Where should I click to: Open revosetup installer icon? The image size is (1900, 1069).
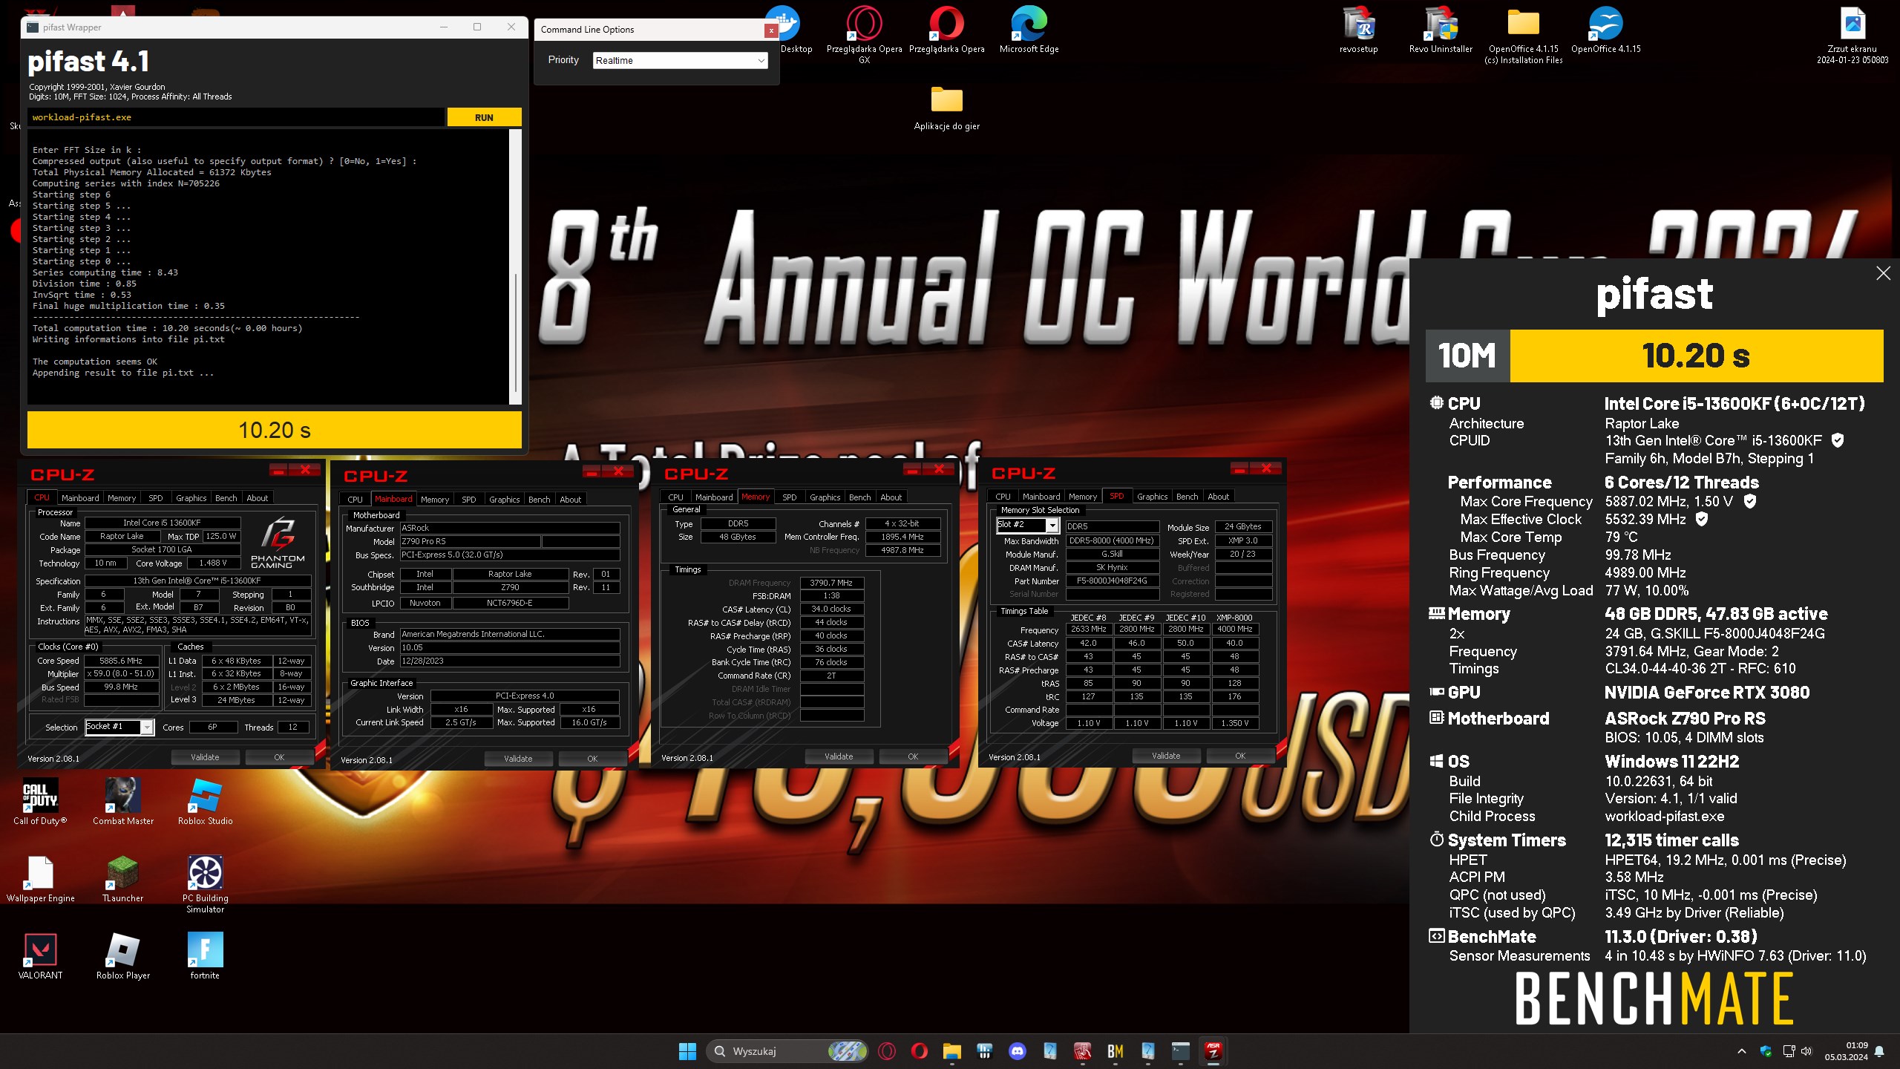[1358, 30]
